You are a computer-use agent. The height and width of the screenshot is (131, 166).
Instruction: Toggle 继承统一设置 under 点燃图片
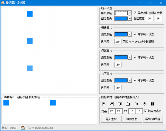point(135,57)
